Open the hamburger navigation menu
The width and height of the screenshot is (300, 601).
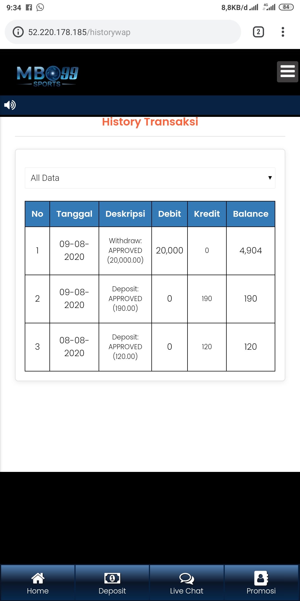(x=287, y=72)
